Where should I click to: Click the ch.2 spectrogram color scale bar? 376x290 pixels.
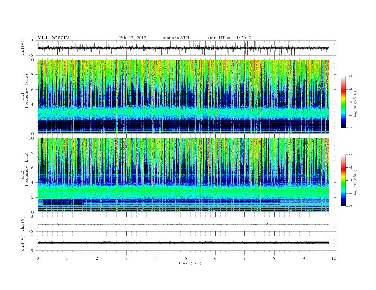343,180
